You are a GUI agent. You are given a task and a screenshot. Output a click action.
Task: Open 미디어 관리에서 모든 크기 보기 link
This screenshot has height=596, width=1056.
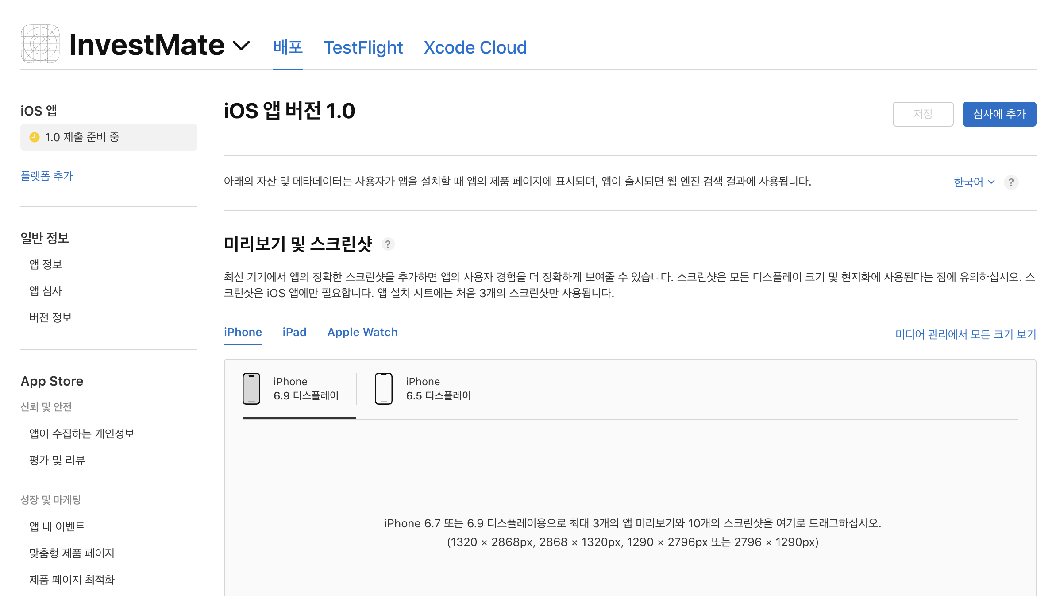(x=965, y=334)
